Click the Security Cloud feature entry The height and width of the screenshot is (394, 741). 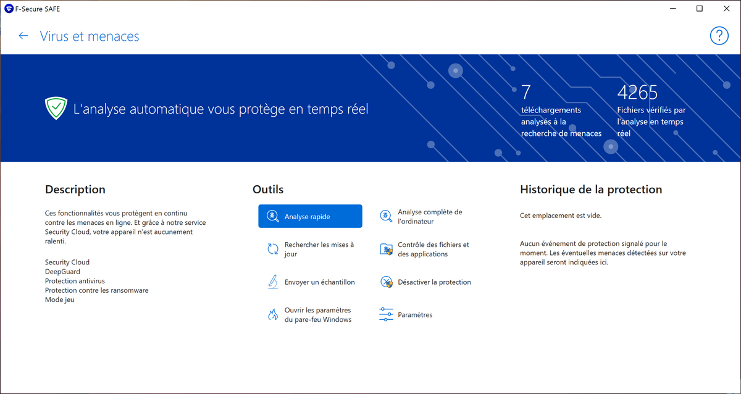(x=67, y=262)
